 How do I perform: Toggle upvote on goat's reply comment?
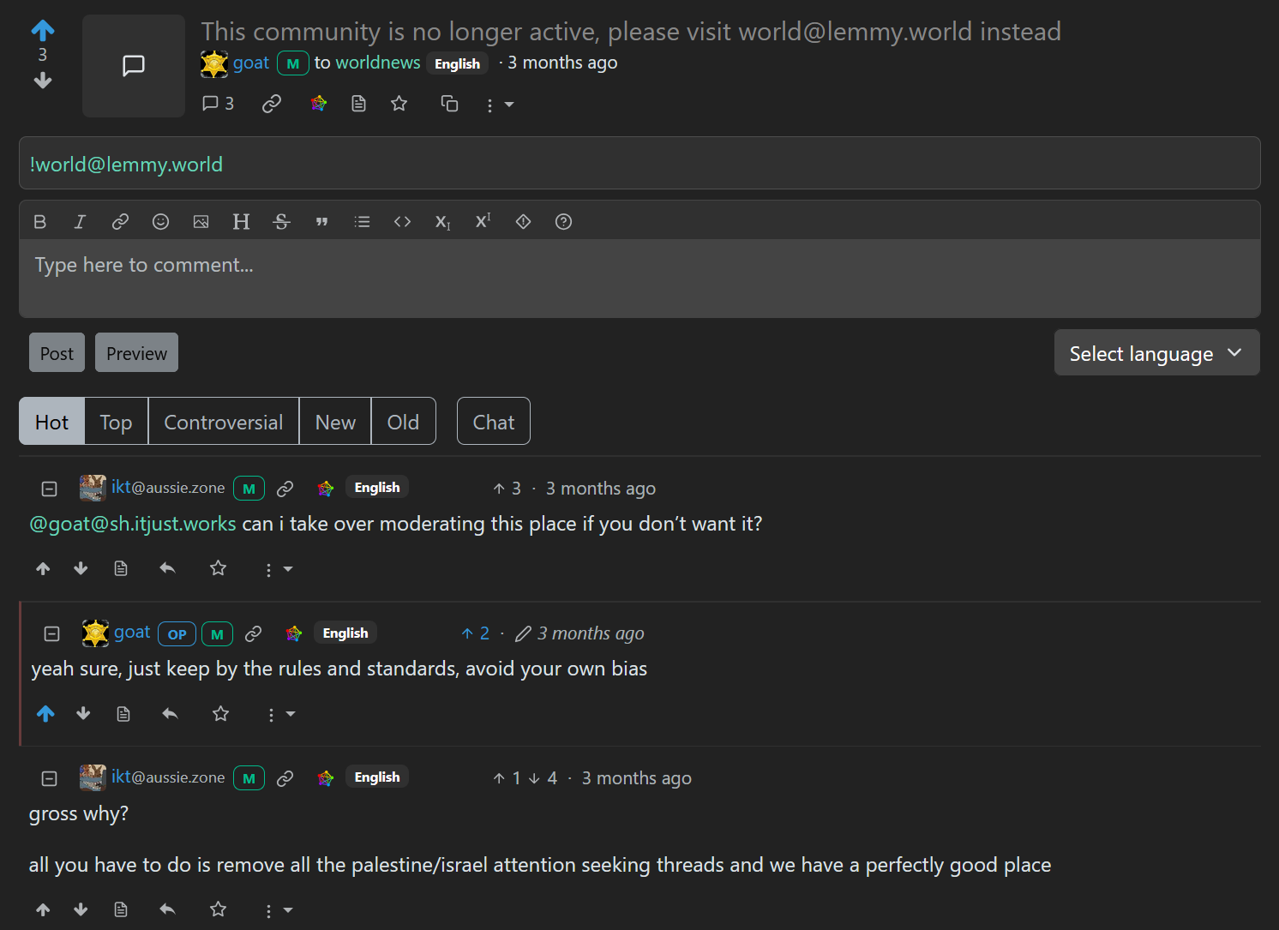[x=46, y=714]
